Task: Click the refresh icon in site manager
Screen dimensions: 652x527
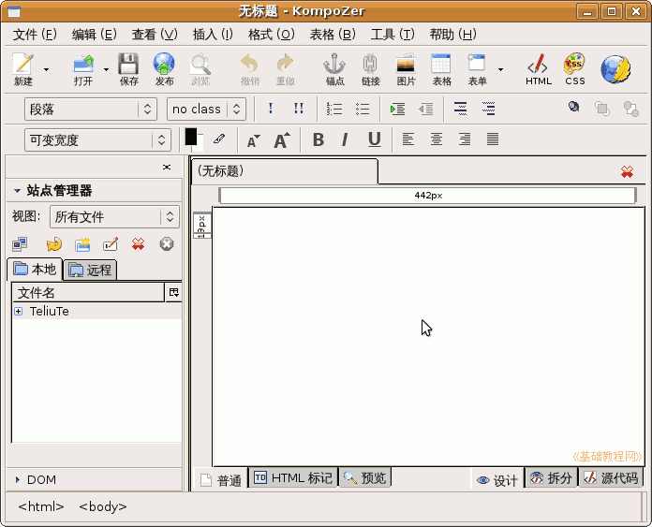Action: coord(54,244)
